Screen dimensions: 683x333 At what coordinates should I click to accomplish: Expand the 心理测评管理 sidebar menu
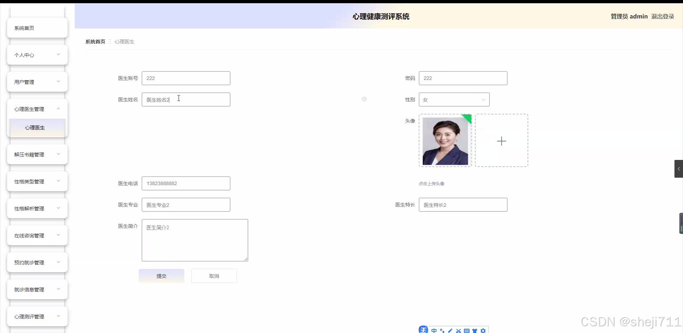(x=37, y=316)
